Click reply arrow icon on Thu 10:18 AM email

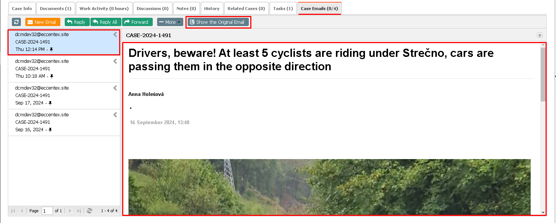[115, 61]
